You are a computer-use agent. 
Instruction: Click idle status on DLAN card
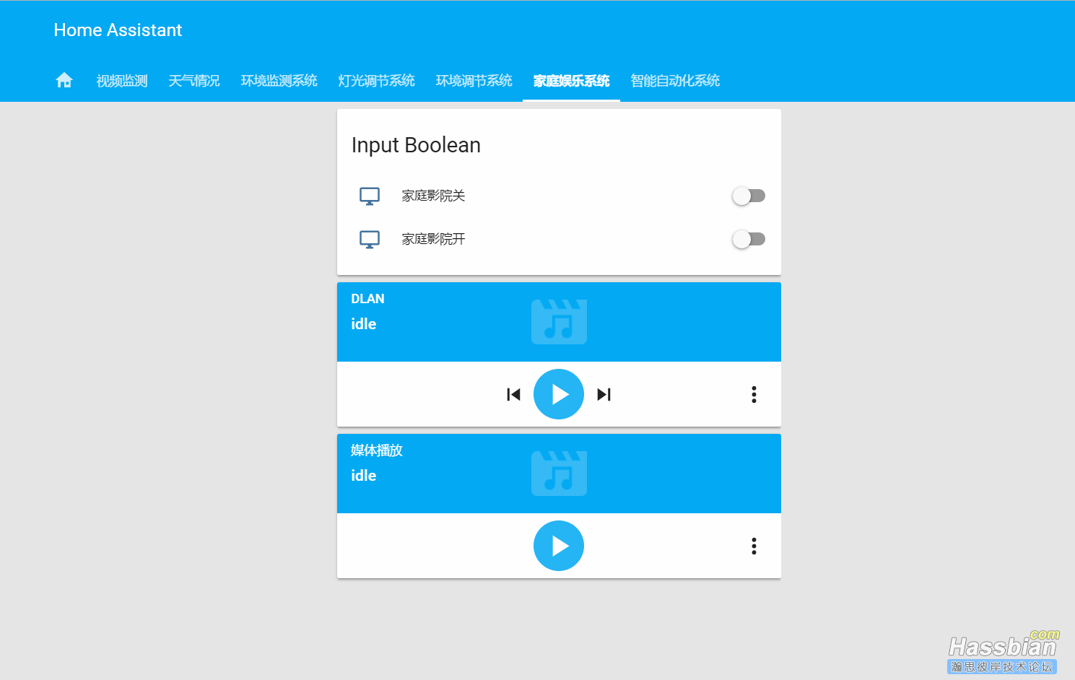[364, 324]
